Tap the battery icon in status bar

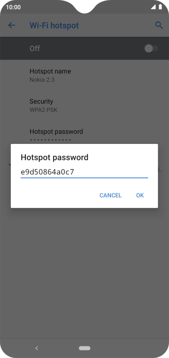pos(160,7)
